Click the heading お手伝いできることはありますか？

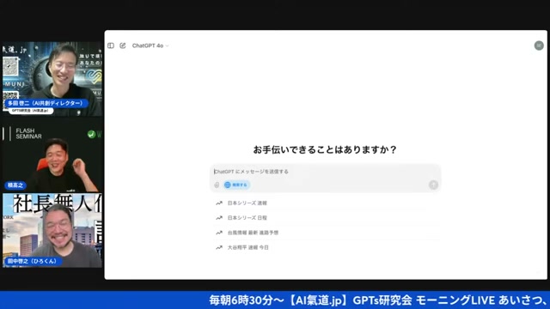[325, 149]
